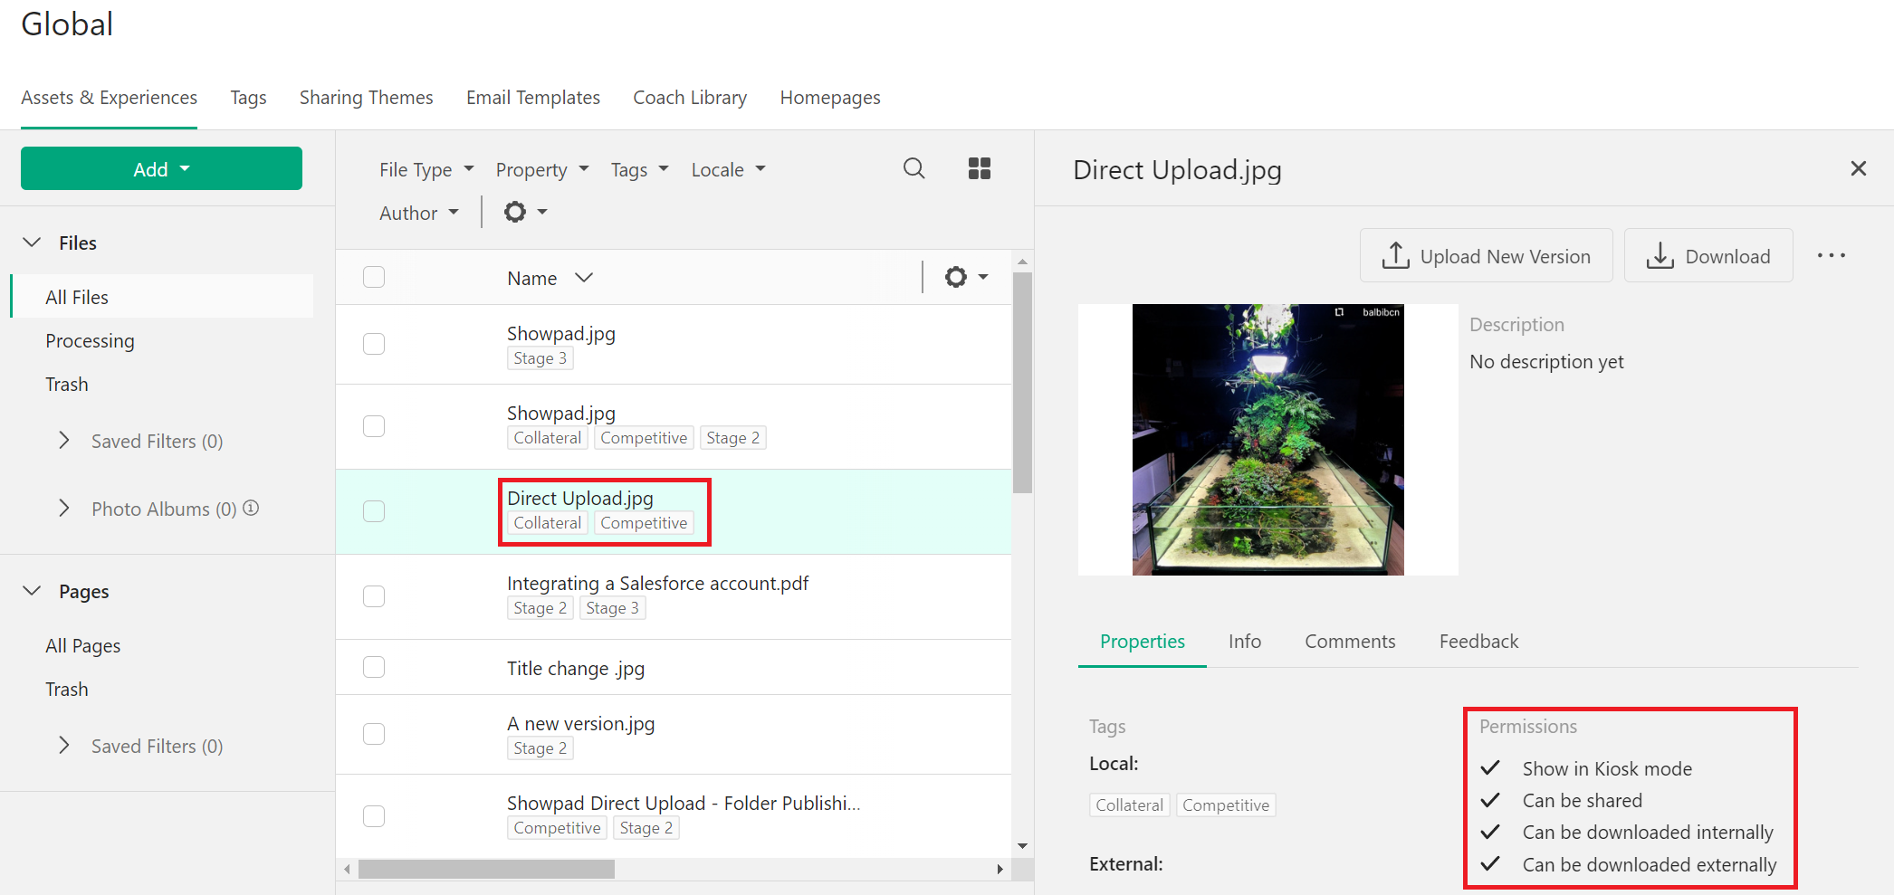Close the Direct Upload.jpg details panel

click(1858, 168)
